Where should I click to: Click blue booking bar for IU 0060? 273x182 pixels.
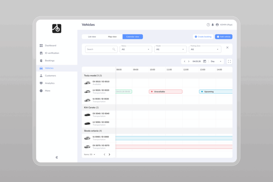pos(174,138)
